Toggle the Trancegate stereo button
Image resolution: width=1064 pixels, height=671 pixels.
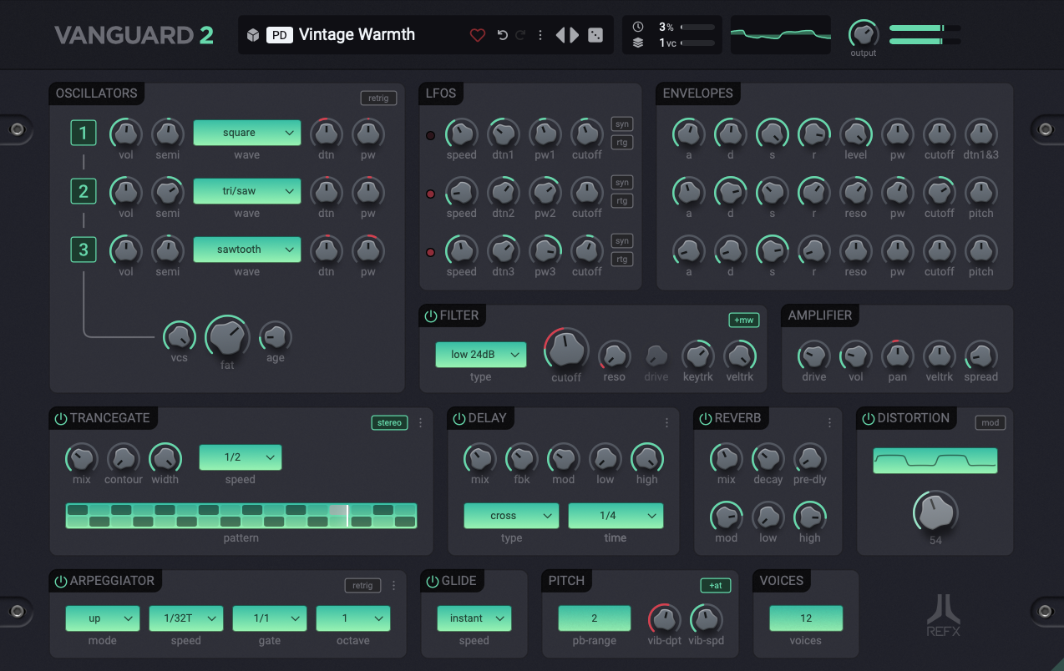pyautogui.click(x=389, y=423)
